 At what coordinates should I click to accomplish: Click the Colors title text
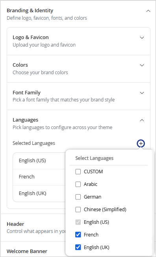coord(20,65)
